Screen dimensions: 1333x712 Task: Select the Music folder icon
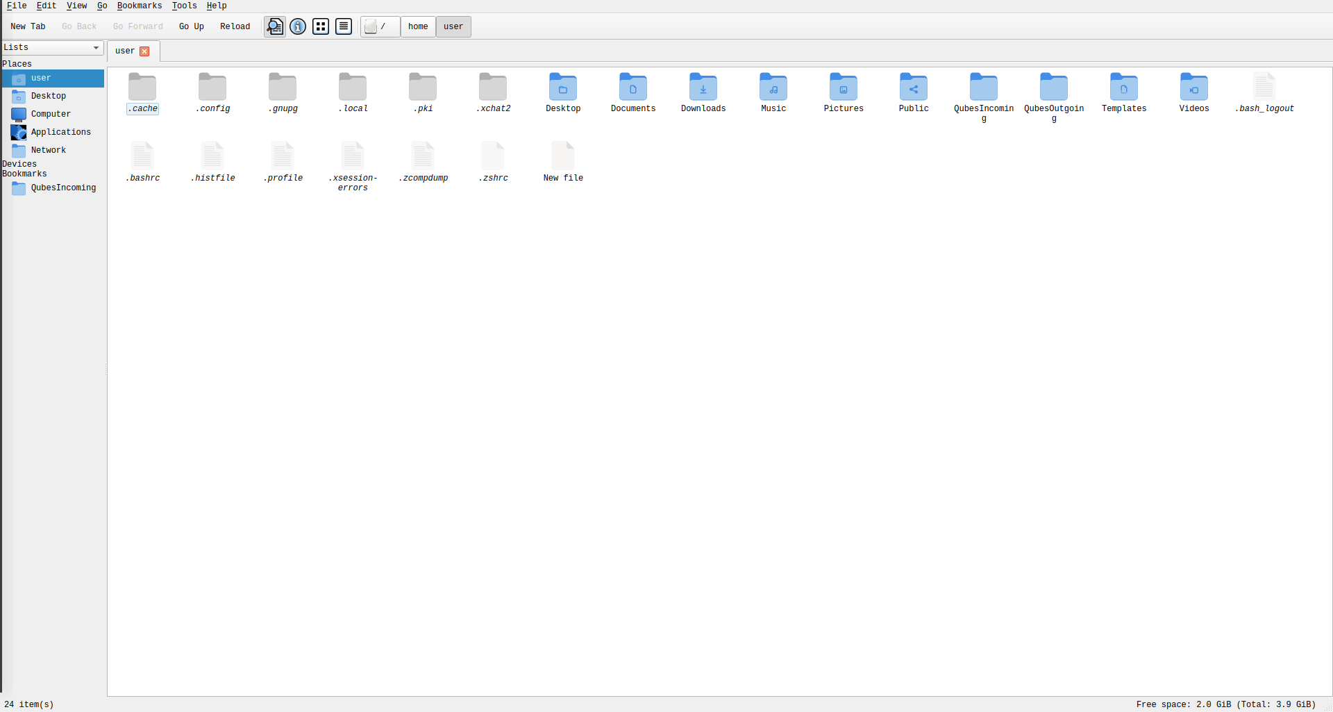[773, 88]
